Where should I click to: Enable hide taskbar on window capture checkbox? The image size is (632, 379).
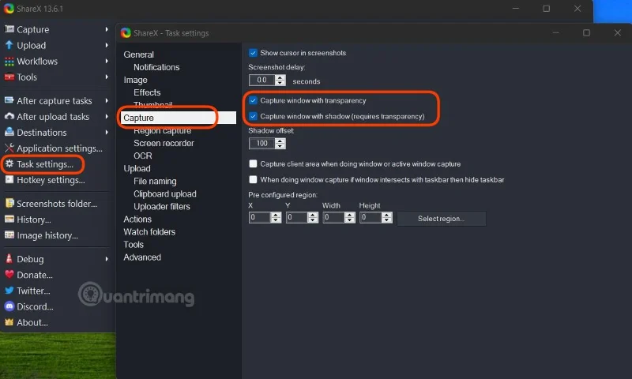pyautogui.click(x=253, y=180)
